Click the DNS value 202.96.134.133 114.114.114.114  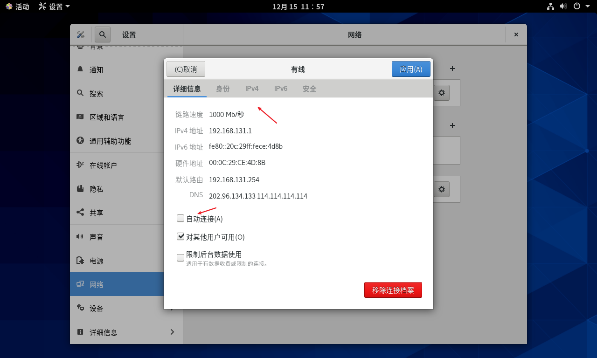tap(258, 196)
